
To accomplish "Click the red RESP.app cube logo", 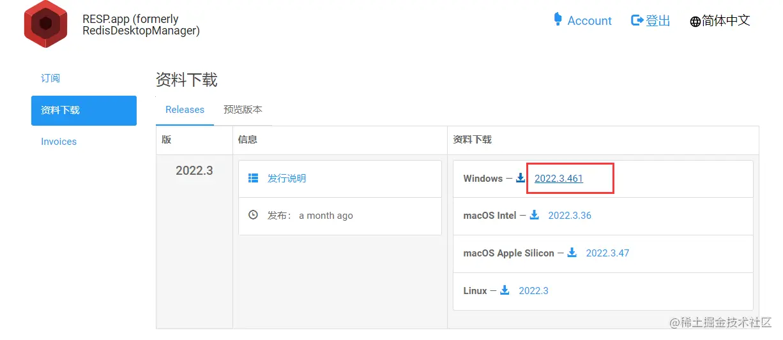I will pos(45,24).
